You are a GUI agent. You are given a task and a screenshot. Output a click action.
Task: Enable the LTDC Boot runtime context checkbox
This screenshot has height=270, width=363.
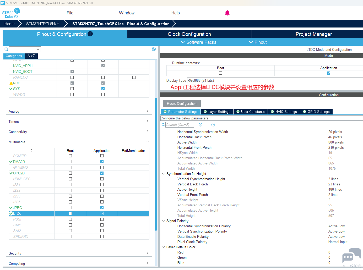(220, 73)
